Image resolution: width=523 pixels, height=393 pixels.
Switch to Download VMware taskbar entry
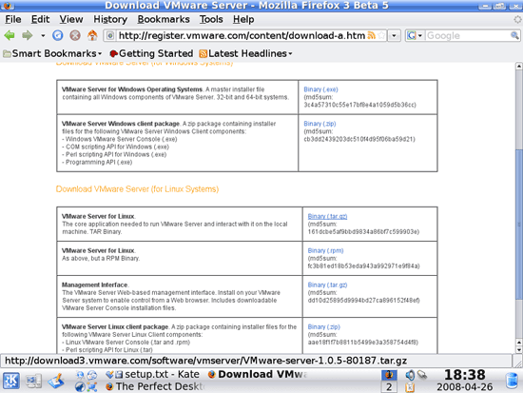pos(257,375)
